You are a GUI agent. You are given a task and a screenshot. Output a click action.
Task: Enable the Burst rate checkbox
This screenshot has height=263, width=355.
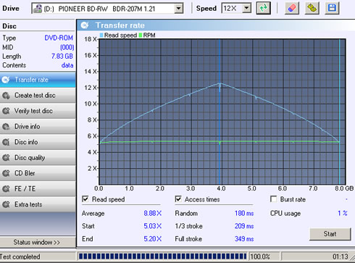click(273, 199)
